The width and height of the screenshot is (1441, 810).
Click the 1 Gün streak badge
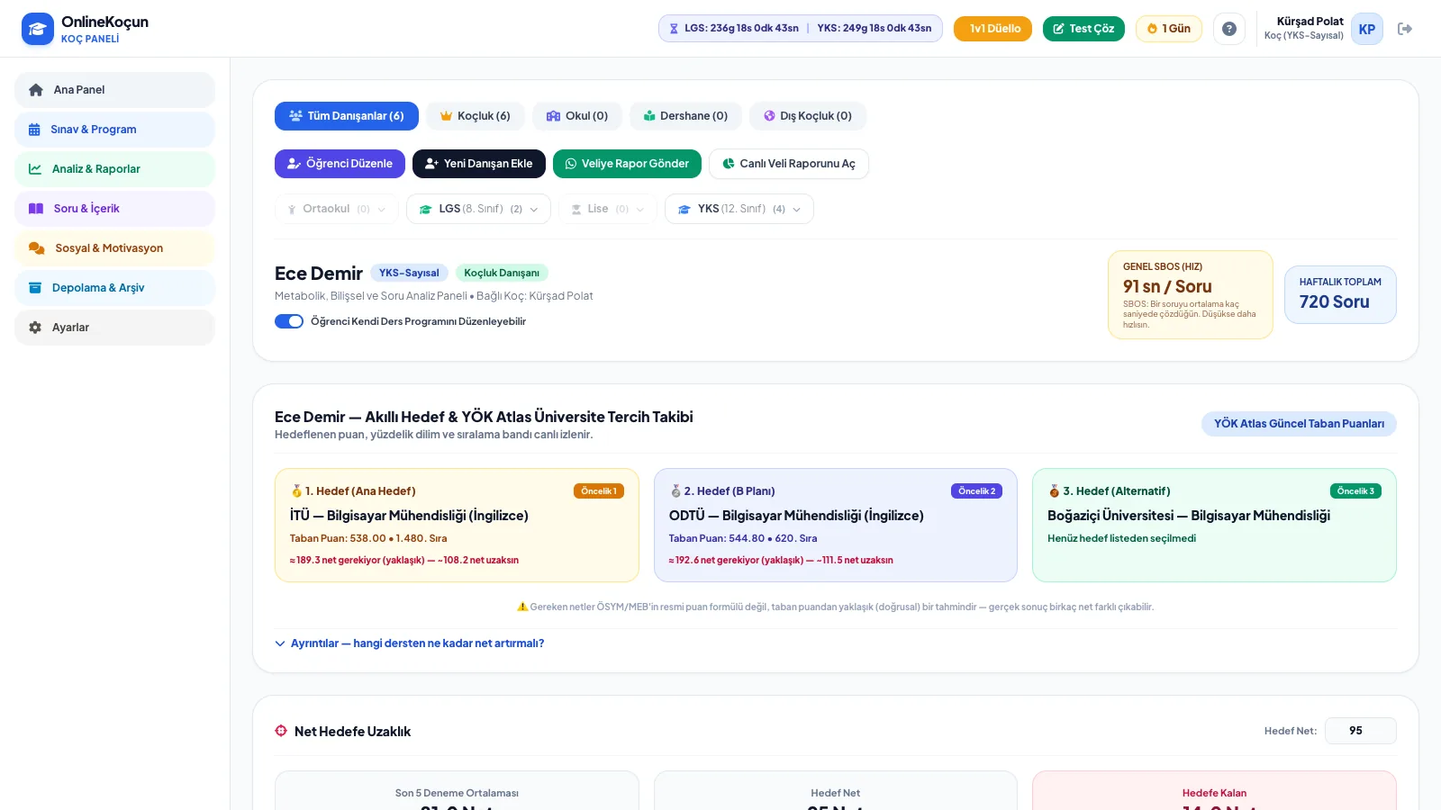pos(1169,29)
